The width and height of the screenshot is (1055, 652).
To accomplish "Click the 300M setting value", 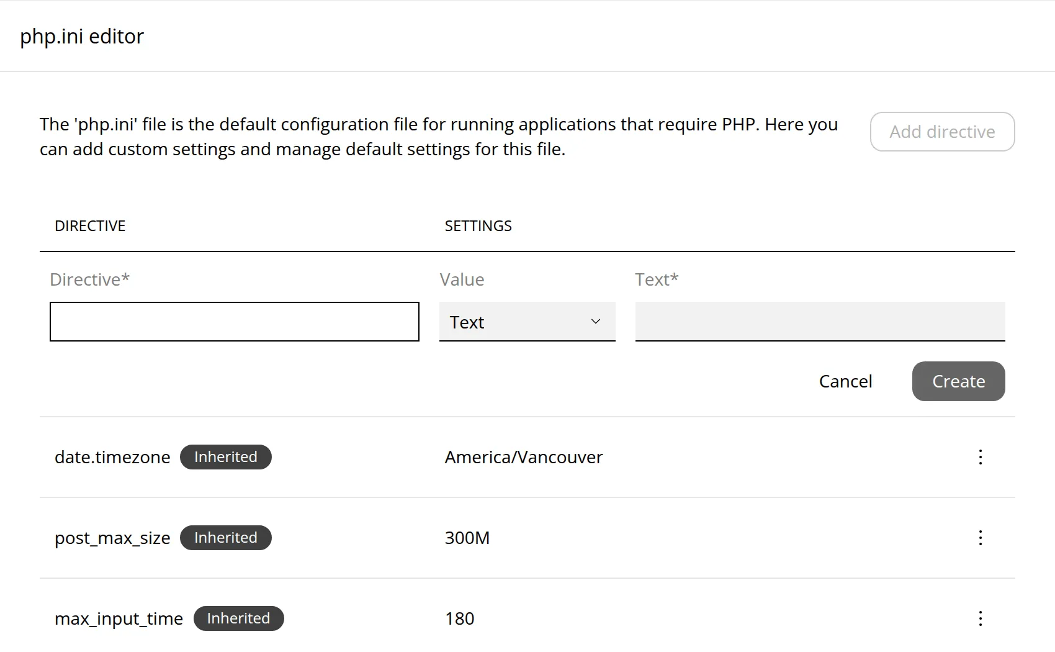I will [x=467, y=538].
